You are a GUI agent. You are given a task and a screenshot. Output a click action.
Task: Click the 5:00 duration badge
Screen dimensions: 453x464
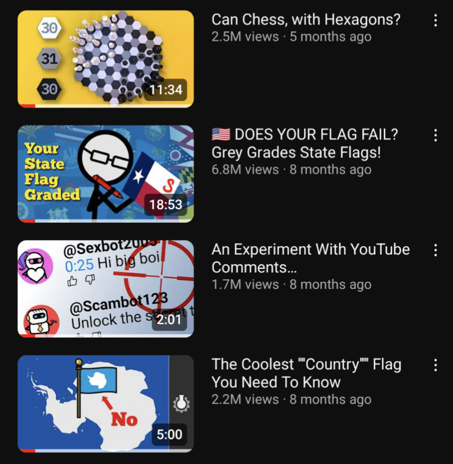(169, 435)
